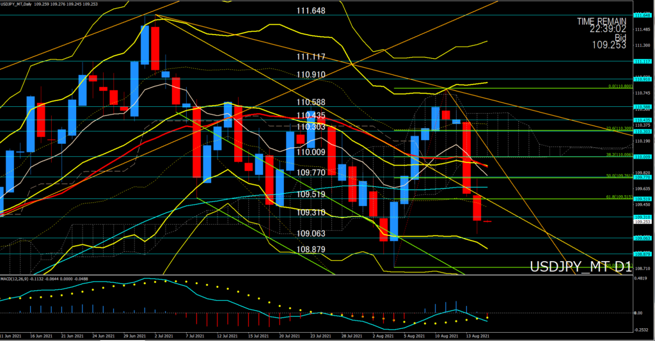Select the 111.117 level label inside chart
The image size is (655, 341).
point(311,56)
